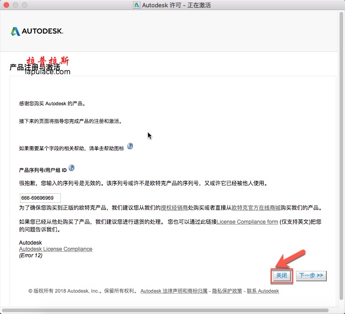Image resolution: width=345 pixels, height=314 pixels.
Task: Click the Autodesk icon in title bar
Action: [137, 5]
